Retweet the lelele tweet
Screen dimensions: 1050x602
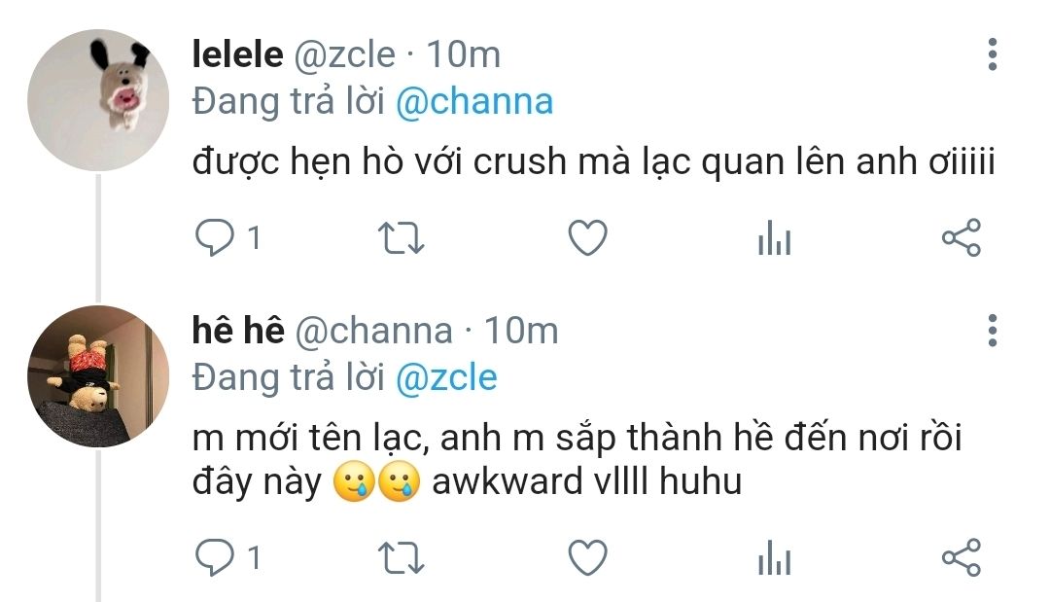tap(400, 238)
